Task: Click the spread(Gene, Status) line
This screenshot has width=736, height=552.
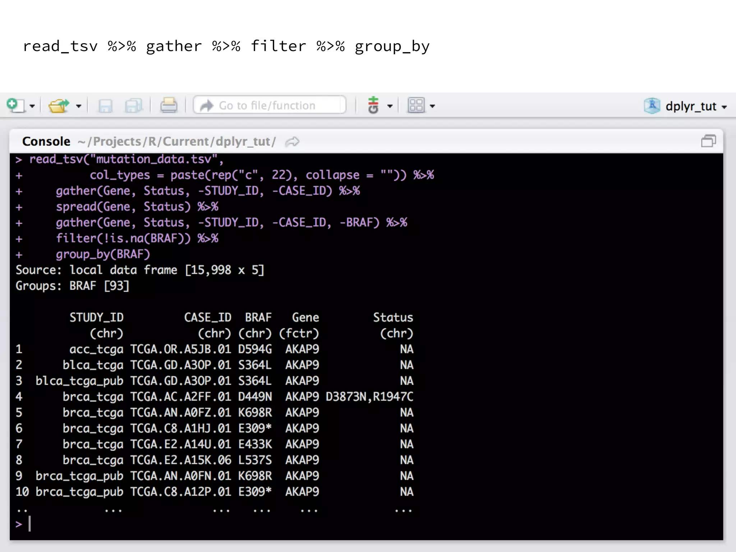Action: pos(137,207)
